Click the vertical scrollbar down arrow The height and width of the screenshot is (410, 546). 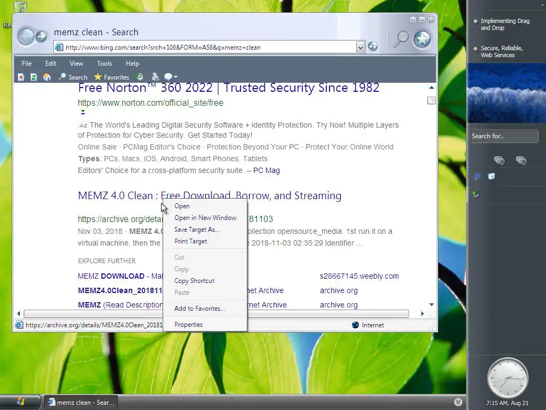click(431, 305)
